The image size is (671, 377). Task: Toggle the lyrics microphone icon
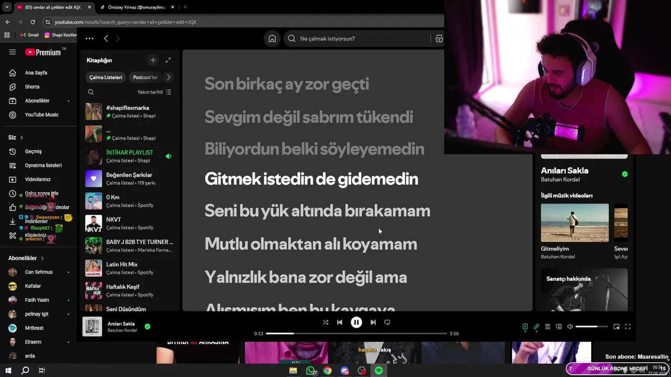click(x=536, y=327)
